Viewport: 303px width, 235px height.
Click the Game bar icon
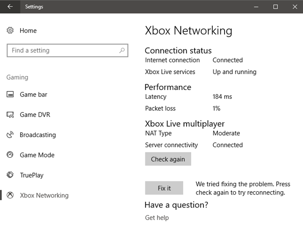pyautogui.click(x=10, y=94)
